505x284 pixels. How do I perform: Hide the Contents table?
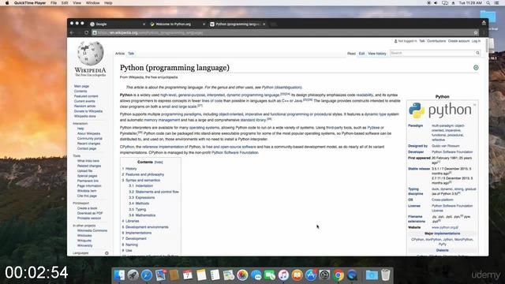(159, 163)
